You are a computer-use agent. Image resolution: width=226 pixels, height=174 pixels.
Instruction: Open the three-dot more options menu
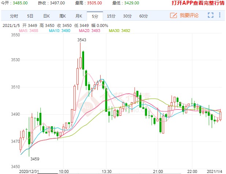click(x=220, y=15)
